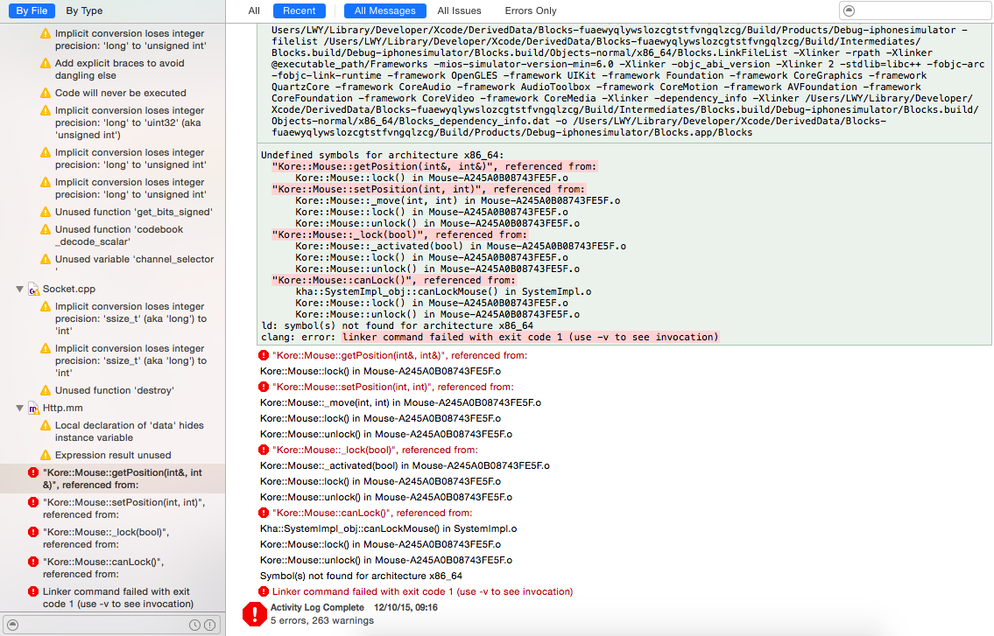Click 'Kha::SystemImpl_obj::canLockMouse() in SystemImpl.o' log line
The width and height of the screenshot is (994, 636).
tap(389, 529)
